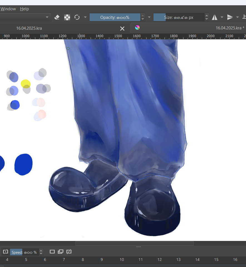
Task: Switch to first 16.04.2025.kra tab
Action: click(29, 28)
